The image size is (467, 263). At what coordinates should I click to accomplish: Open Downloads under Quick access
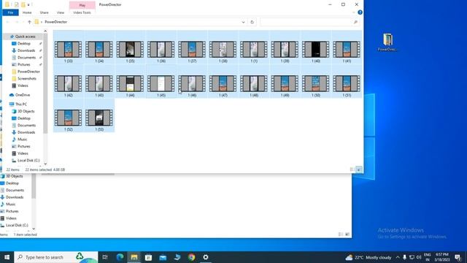(26, 50)
